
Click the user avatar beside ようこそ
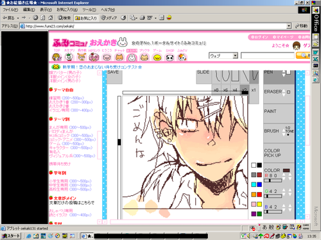click(297, 45)
